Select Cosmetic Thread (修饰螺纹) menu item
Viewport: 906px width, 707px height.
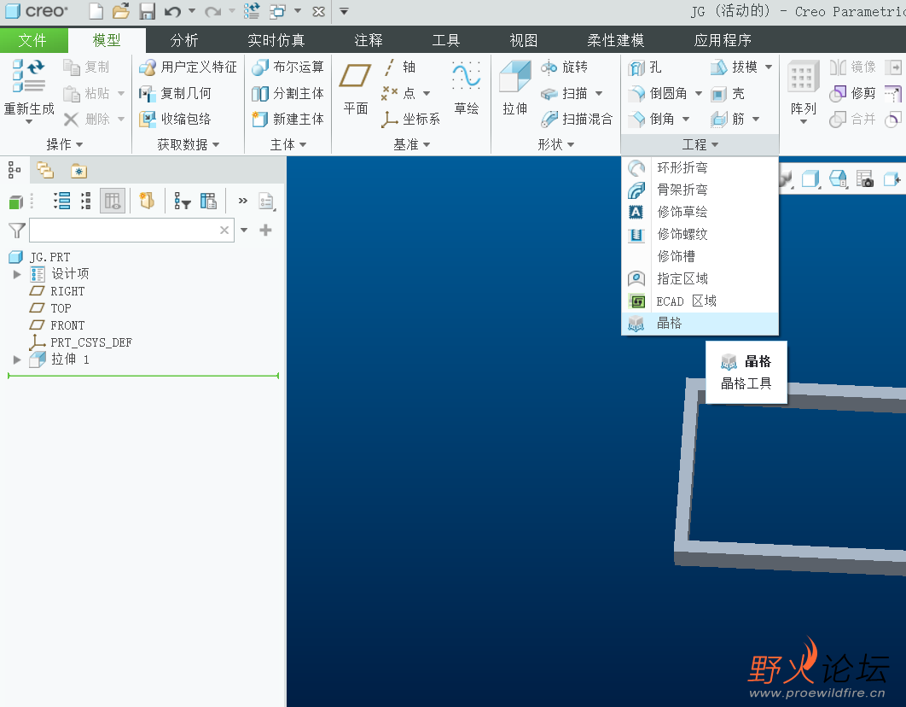700,234
